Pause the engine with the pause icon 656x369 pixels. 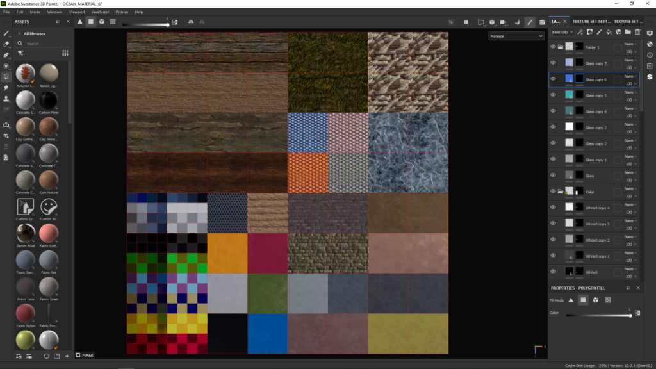coord(466,22)
